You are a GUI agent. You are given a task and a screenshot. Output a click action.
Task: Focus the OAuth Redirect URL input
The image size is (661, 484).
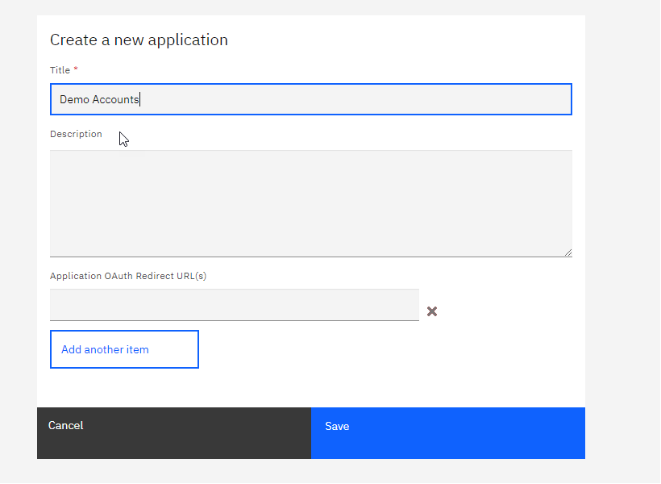tap(234, 305)
